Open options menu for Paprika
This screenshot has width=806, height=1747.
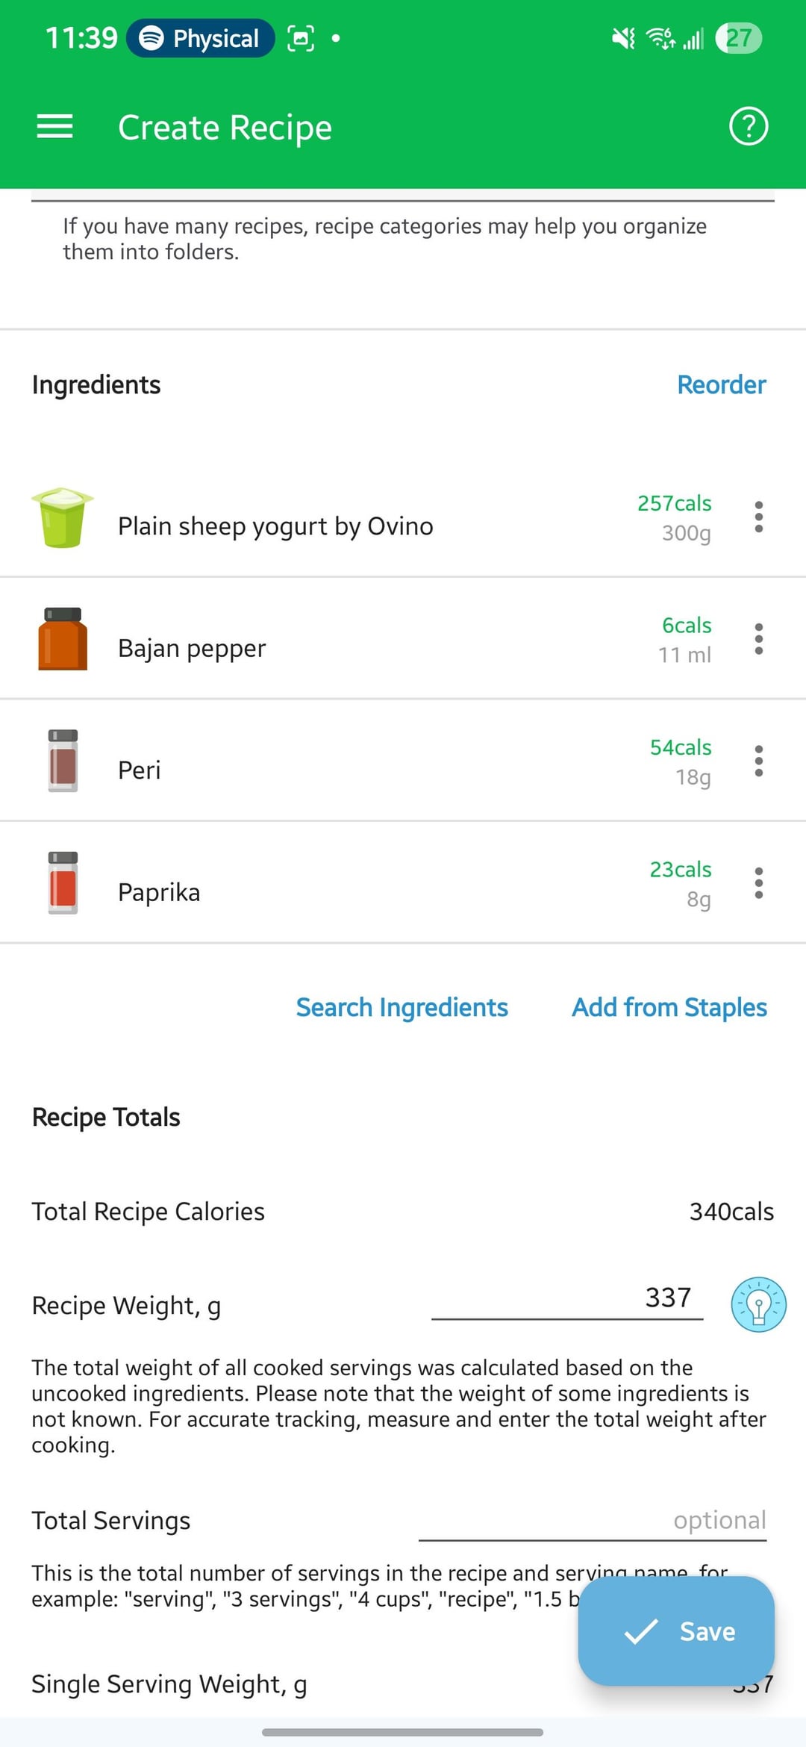coord(758,883)
